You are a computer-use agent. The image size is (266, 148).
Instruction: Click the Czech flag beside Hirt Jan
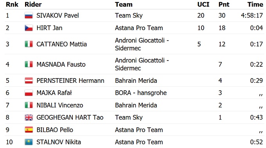[29, 28]
